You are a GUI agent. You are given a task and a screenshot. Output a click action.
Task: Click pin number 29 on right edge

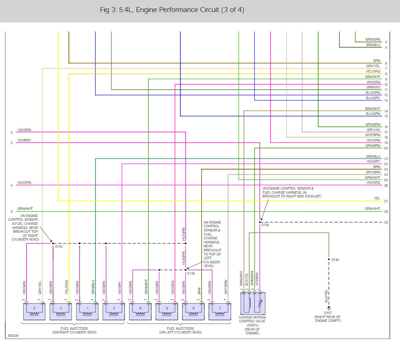[x=386, y=223]
